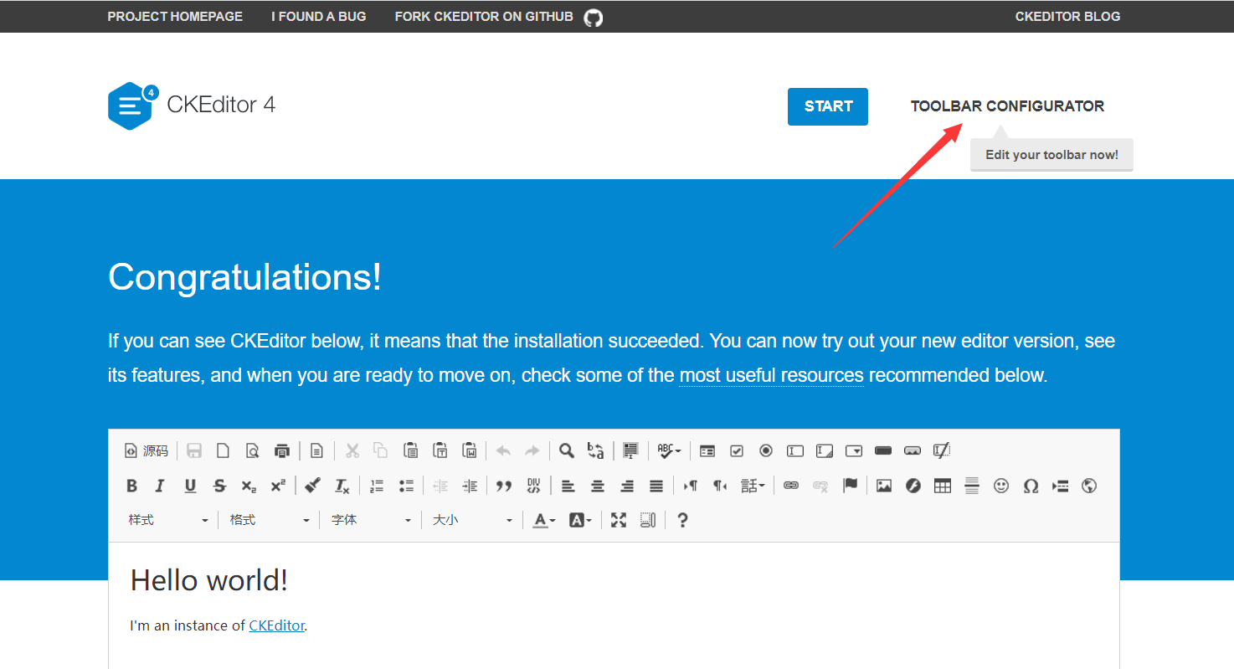
Task: Insert a table with the Table icon
Action: (x=943, y=486)
